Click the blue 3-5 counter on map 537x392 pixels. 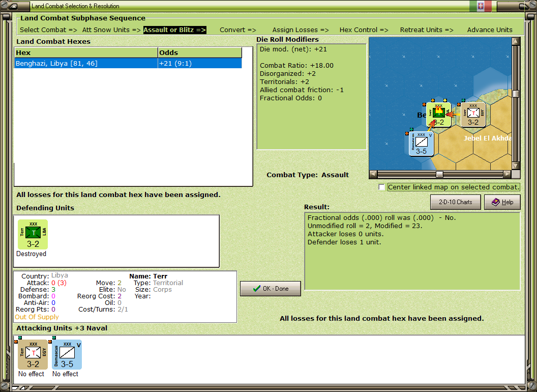[x=422, y=144]
